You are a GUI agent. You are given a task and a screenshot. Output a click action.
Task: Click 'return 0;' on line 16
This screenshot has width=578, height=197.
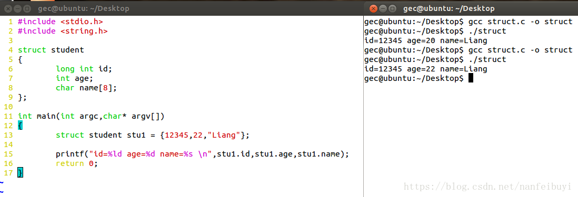pos(77,163)
